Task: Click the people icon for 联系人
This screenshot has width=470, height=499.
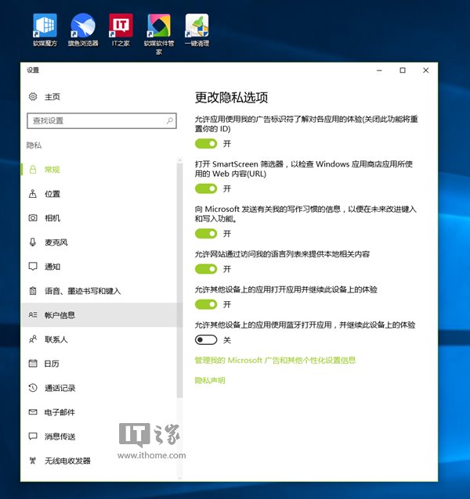Action: (33, 339)
